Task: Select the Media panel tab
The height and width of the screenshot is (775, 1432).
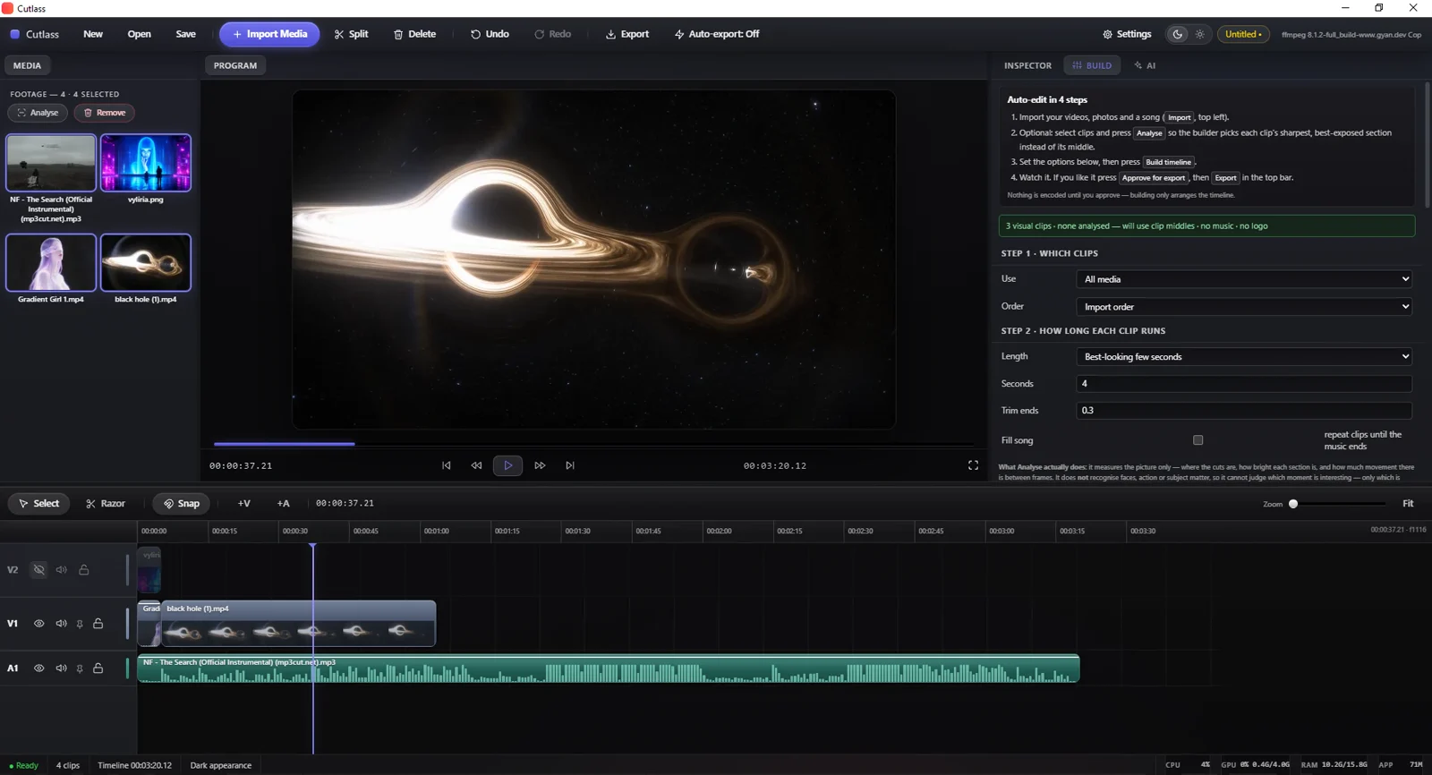Action: click(x=27, y=65)
